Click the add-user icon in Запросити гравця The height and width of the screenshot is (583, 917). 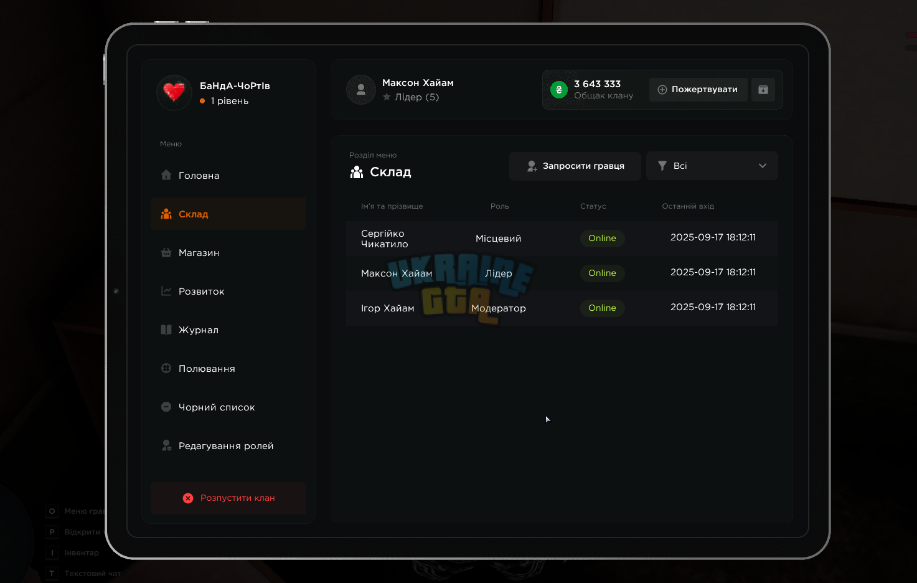pyautogui.click(x=532, y=166)
